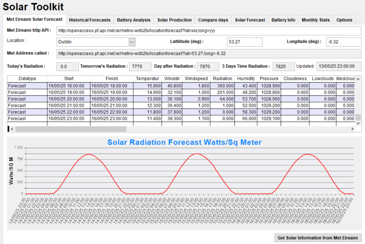Switch to the Historical Forecasts tab
The image size is (365, 244).
click(x=90, y=20)
